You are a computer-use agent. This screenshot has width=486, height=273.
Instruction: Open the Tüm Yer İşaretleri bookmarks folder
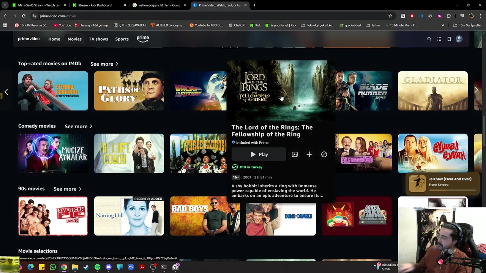pyautogui.click(x=468, y=25)
